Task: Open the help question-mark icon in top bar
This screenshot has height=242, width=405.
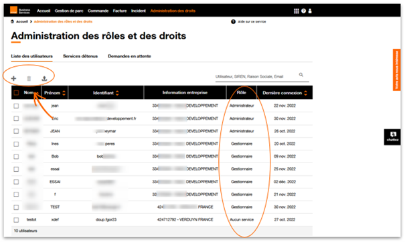Action: click(303, 11)
